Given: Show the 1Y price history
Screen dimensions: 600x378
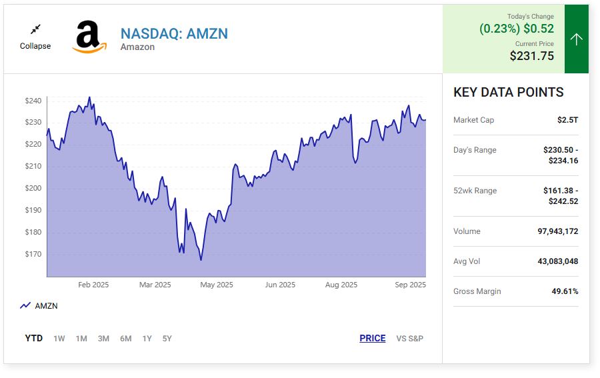Looking at the screenshot, I should 147,339.
